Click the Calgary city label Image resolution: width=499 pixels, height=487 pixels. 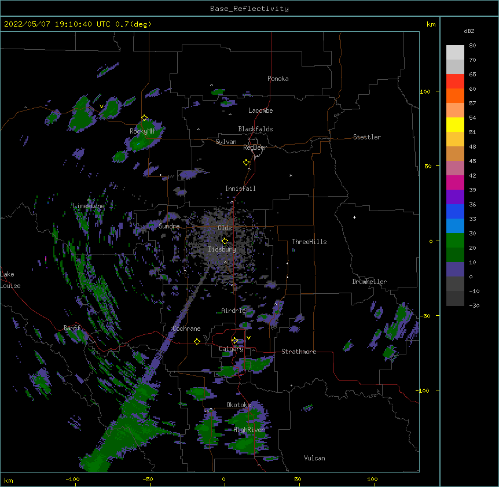(231, 349)
